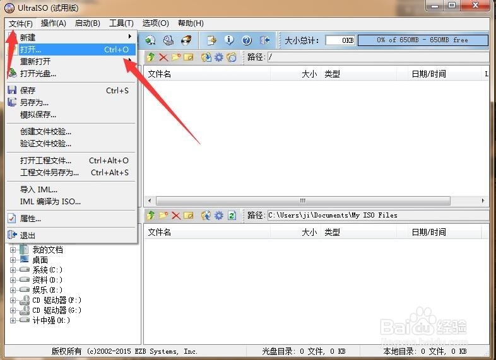Choose 另存为... menu entry
This screenshot has height=360, width=496.
[x=71, y=103]
